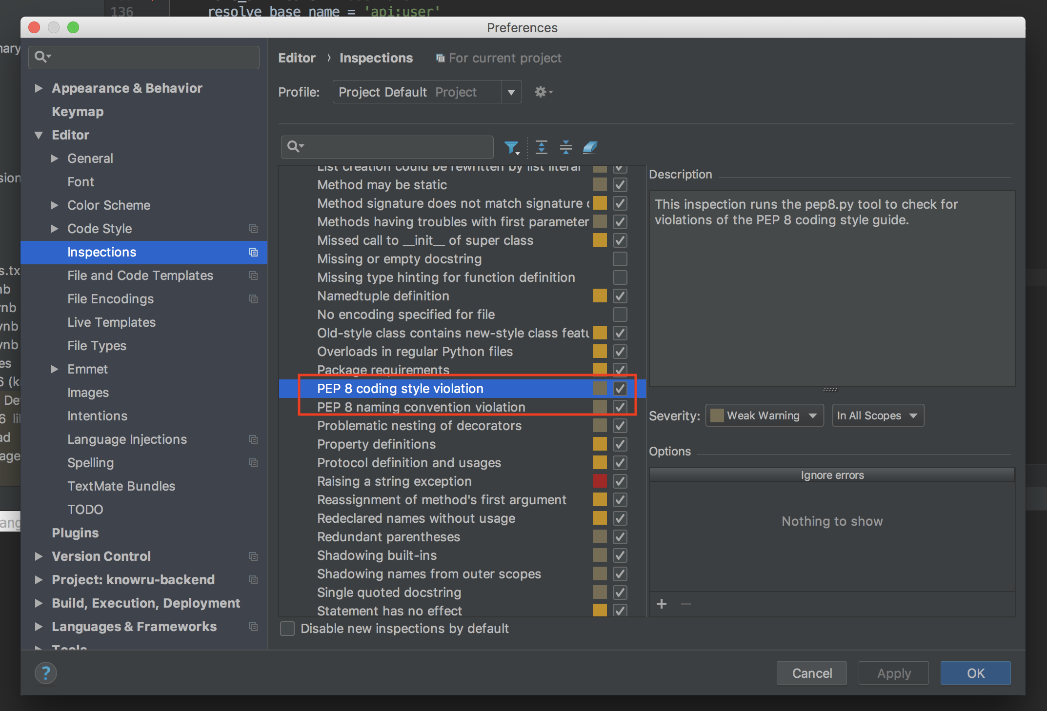Expand the General subsection
The width and height of the screenshot is (1047, 711).
(54, 158)
